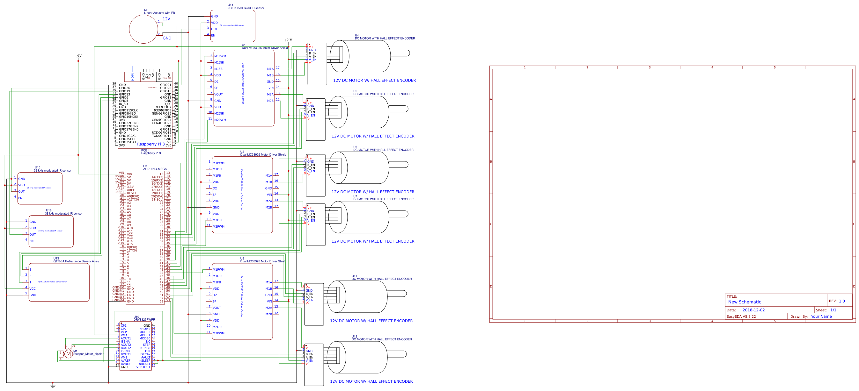Image resolution: width=859 pixels, height=391 pixels.
Task: Click the U12 DC motor drawing
Action: coord(363,357)
